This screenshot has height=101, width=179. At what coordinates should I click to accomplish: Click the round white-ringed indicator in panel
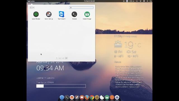pos(127,1)
